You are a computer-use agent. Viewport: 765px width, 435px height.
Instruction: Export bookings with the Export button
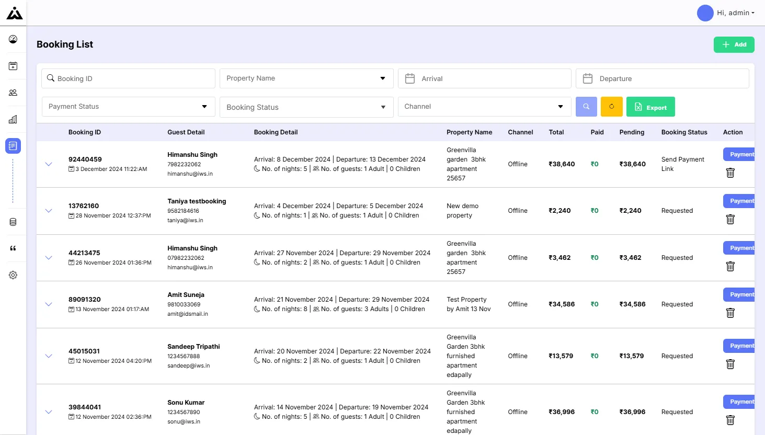[x=650, y=107]
